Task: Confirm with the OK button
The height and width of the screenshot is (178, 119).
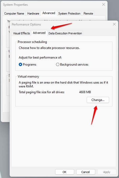Action: 65,172
